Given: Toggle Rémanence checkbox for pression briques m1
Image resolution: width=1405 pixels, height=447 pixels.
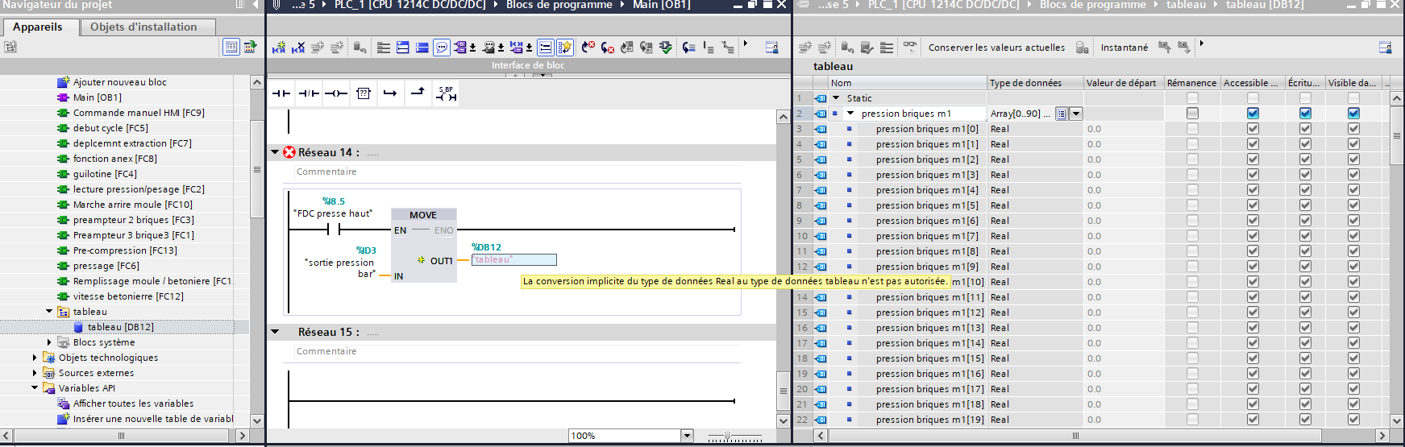Looking at the screenshot, I should 1192,114.
